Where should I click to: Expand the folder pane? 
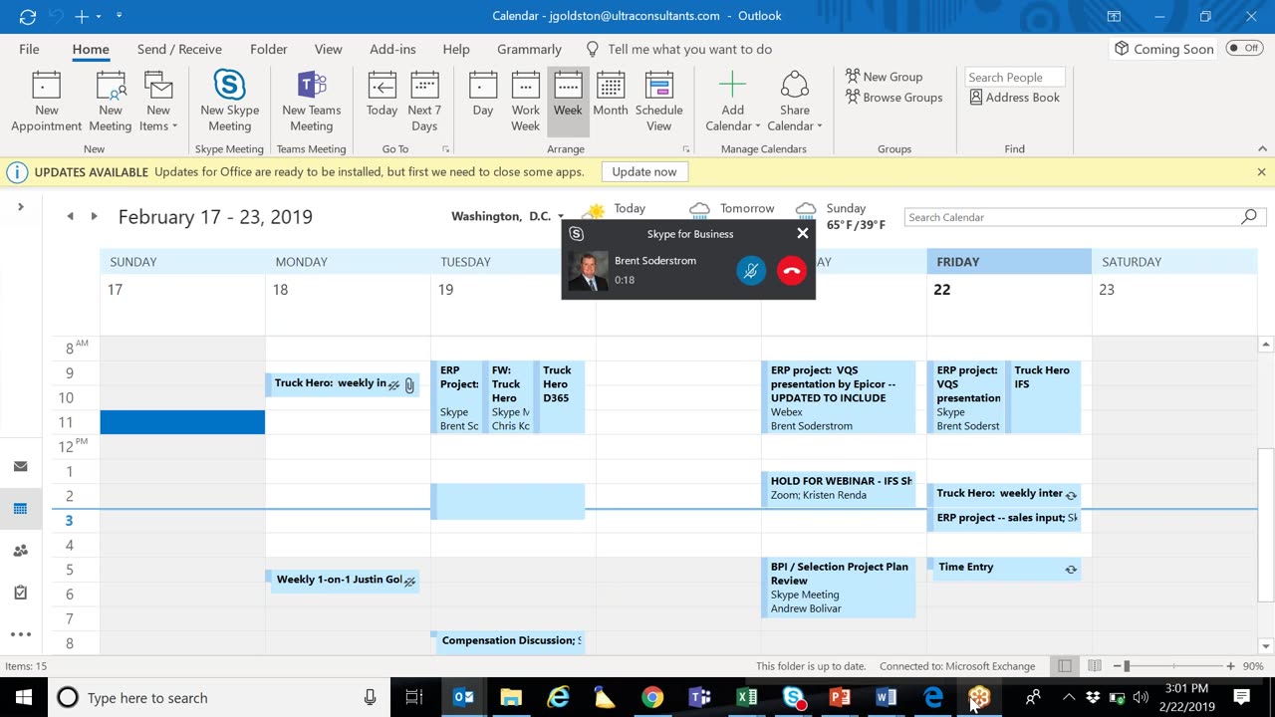tap(20, 207)
